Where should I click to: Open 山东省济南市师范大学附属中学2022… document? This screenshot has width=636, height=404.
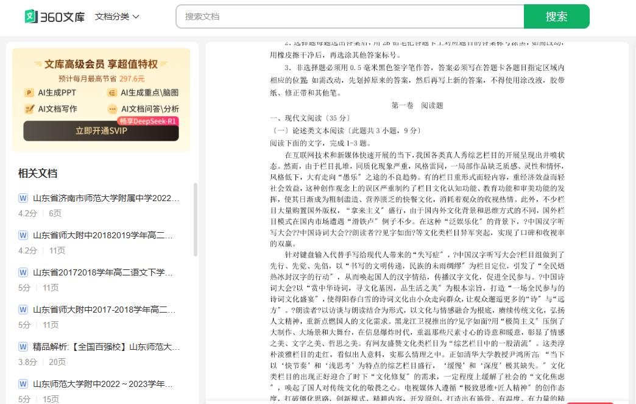pyautogui.click(x=106, y=199)
